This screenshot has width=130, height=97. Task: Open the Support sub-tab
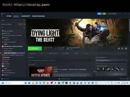tap(86, 53)
